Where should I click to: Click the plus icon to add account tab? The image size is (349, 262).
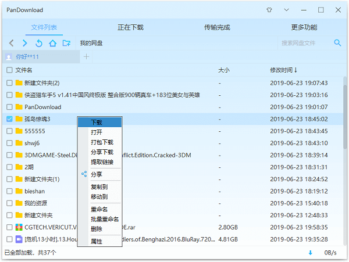tap(87, 56)
